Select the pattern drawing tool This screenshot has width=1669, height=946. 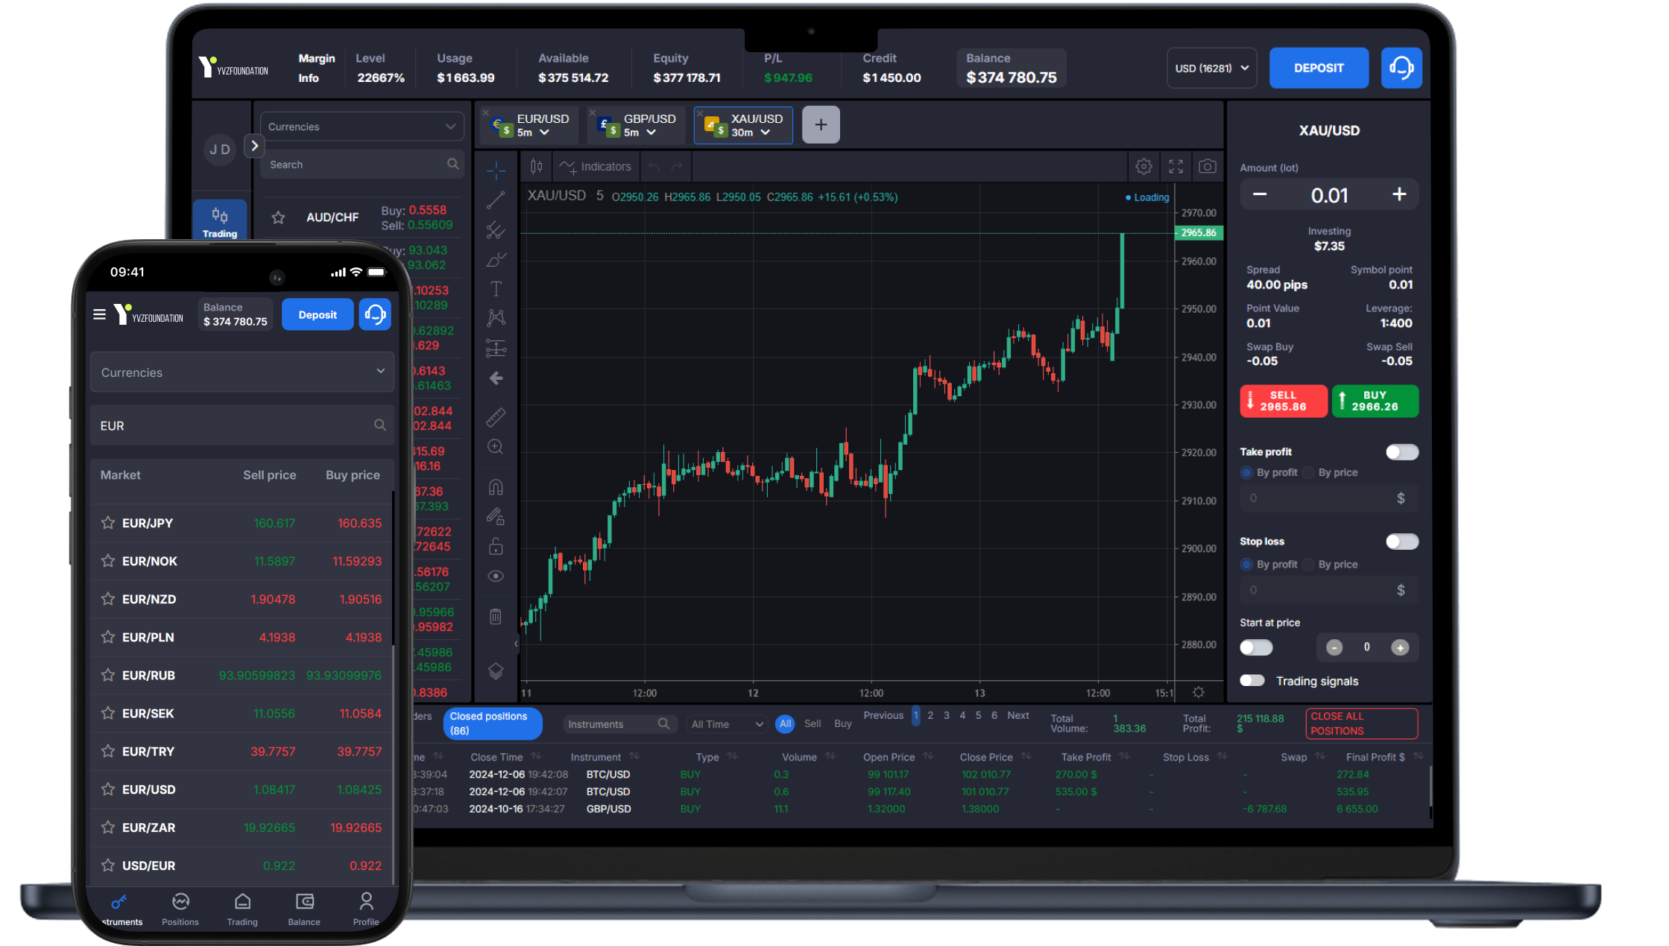[496, 318]
